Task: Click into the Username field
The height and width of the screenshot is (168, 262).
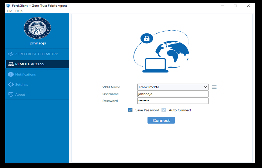Action: pos(173,94)
